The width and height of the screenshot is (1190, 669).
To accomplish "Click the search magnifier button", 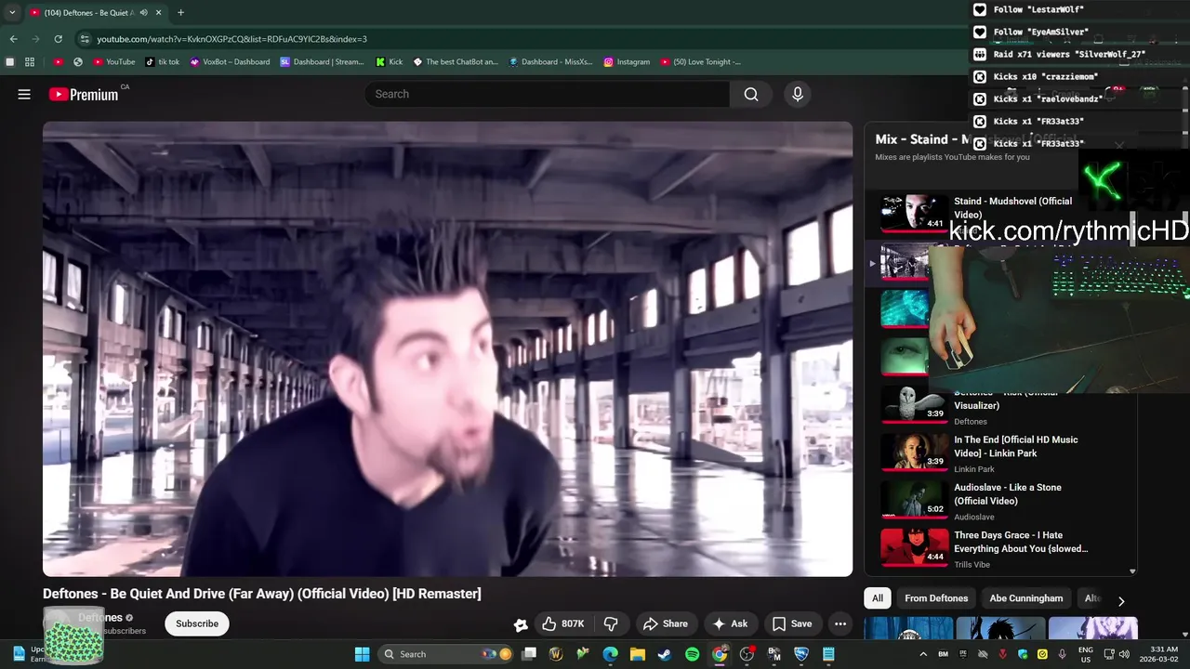I will [751, 94].
